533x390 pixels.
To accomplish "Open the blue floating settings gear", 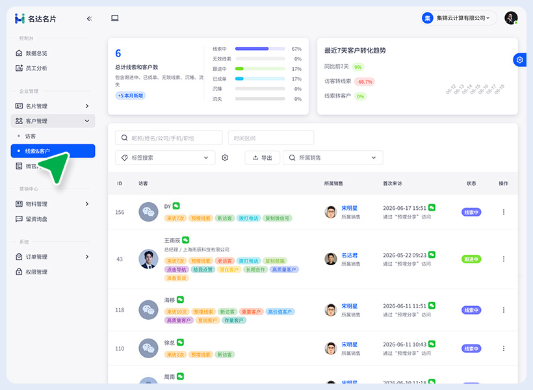I will click(520, 60).
